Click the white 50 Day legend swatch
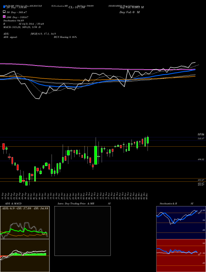 coord(5,12)
